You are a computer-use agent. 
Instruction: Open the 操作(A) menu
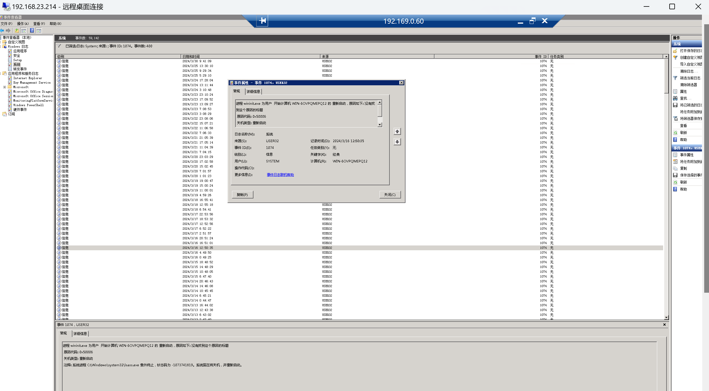pos(23,24)
